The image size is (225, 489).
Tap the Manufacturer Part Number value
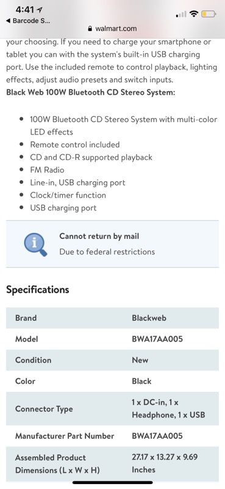[x=157, y=436]
